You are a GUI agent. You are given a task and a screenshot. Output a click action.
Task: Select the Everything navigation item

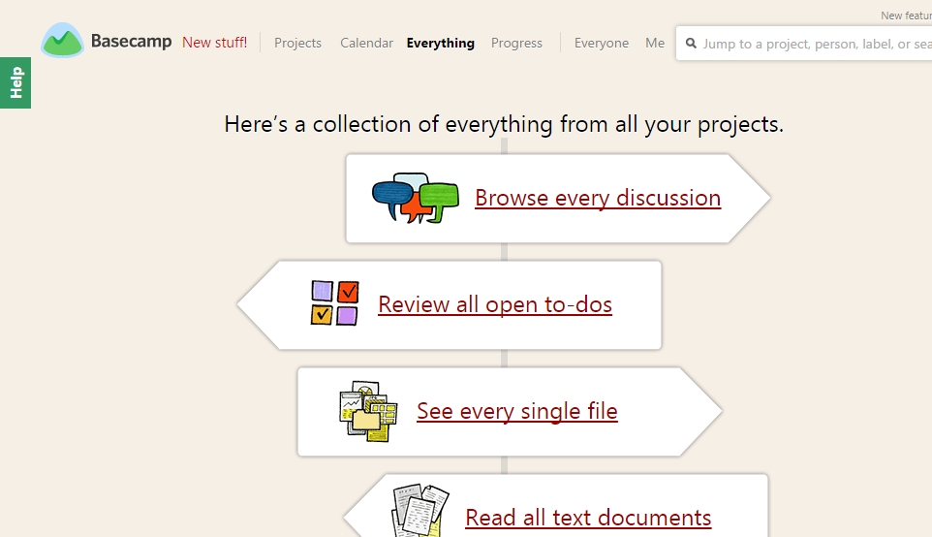(441, 43)
